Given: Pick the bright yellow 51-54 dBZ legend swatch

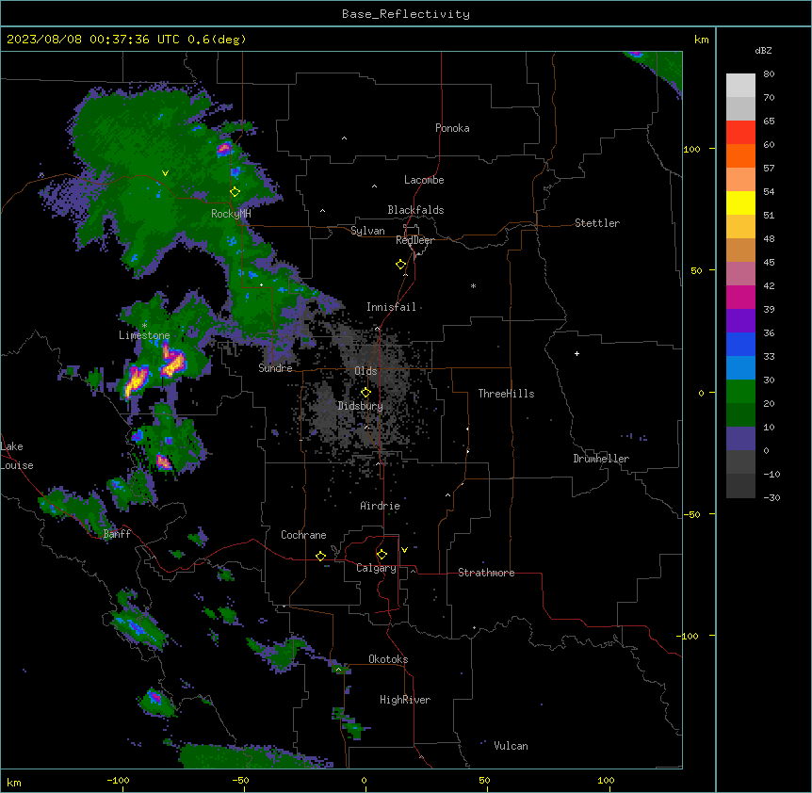Looking at the screenshot, I should point(740,202).
